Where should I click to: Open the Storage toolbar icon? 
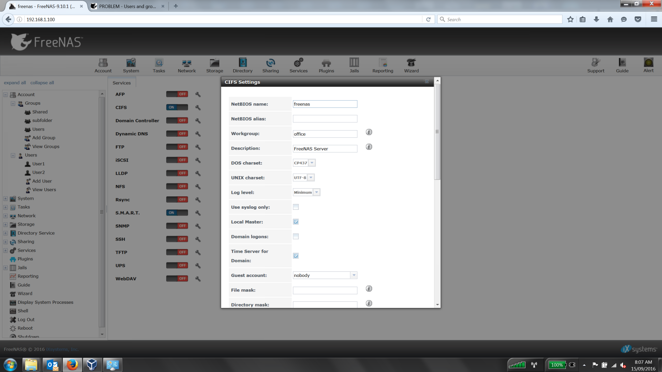pyautogui.click(x=214, y=65)
